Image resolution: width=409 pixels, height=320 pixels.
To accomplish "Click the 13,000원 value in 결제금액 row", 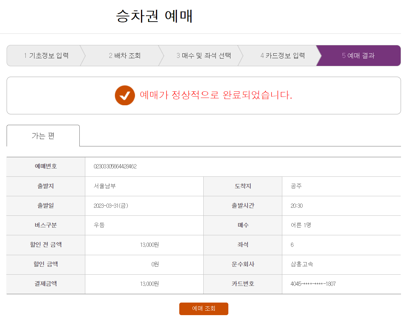I will pos(149,284).
